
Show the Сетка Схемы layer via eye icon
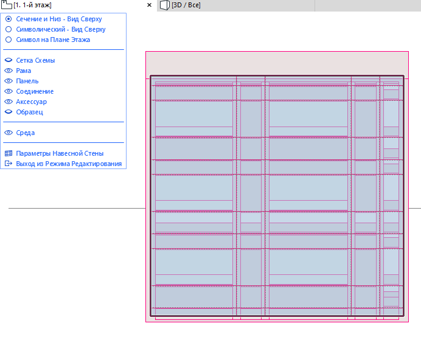pos(9,60)
